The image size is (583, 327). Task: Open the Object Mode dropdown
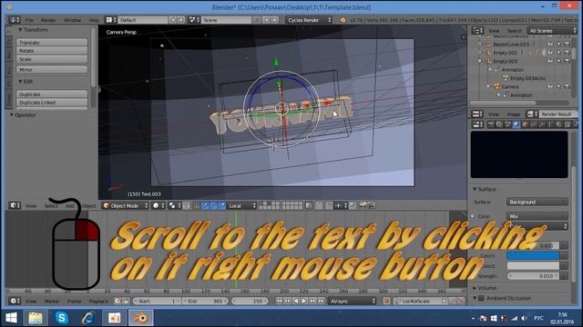pyautogui.click(x=126, y=205)
